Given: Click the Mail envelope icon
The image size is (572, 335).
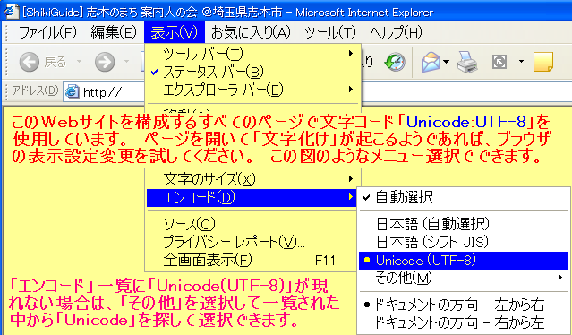Looking at the screenshot, I should click(431, 62).
